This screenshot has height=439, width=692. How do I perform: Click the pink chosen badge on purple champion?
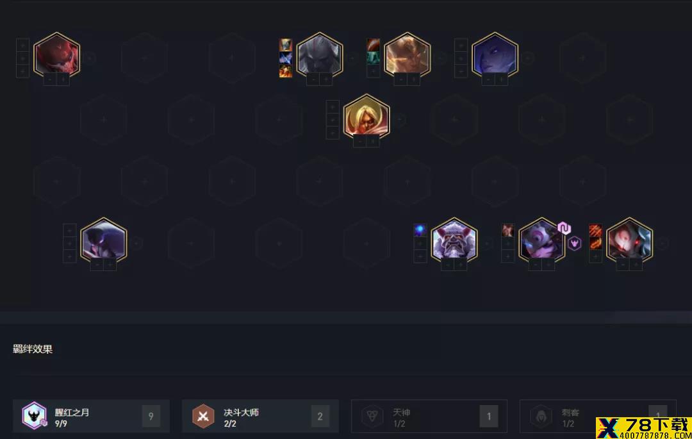(564, 228)
